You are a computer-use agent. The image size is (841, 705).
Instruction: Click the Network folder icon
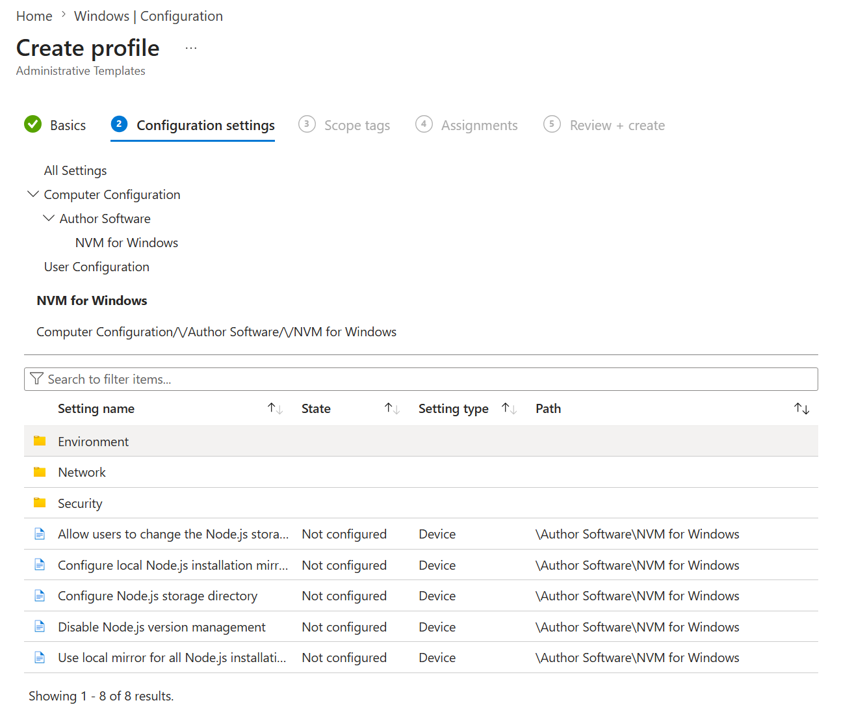pos(40,472)
